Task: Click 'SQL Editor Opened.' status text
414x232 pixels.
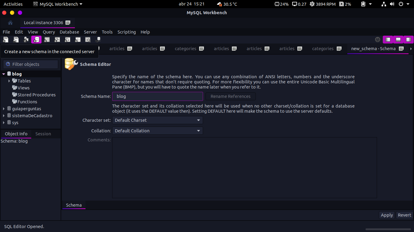Action: [x=24, y=227]
